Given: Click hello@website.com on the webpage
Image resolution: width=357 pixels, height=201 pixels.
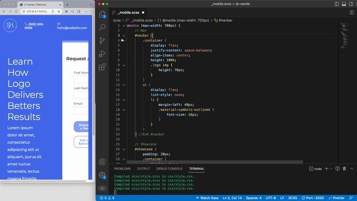Looking at the screenshot, I should (x=72, y=28).
